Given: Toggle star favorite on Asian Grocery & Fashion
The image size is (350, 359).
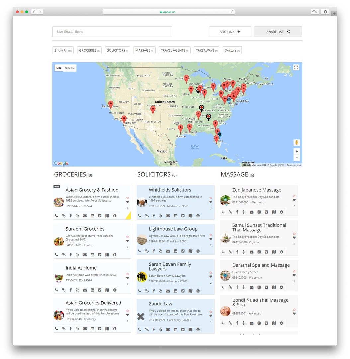Looking at the screenshot, I should pos(128,198).
